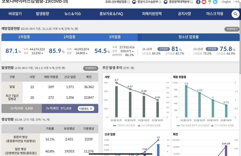
Task: Select the 3차접종 tab
Action: point(115,37)
